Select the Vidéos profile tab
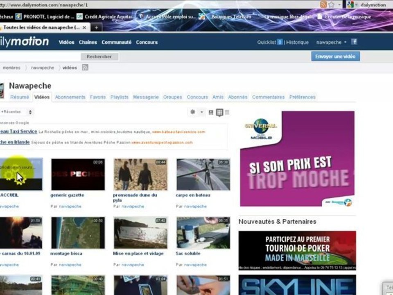The height and width of the screenshot is (295, 393). pos(42,97)
